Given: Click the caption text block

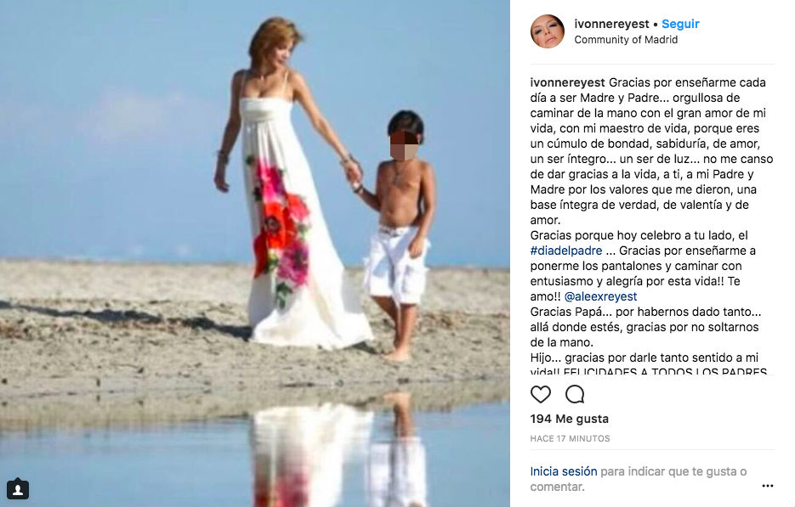Looking at the screenshot, I should tap(651, 225).
